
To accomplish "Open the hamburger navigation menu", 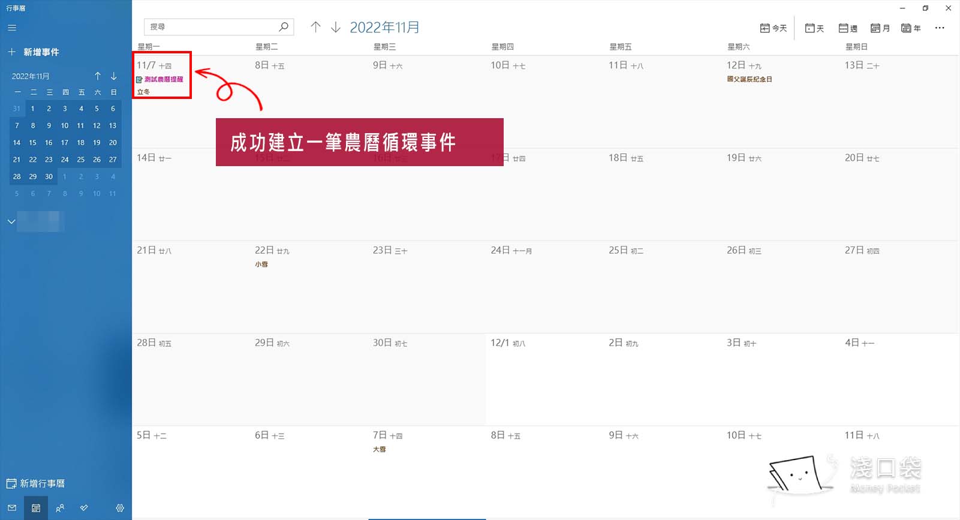I will (12, 28).
